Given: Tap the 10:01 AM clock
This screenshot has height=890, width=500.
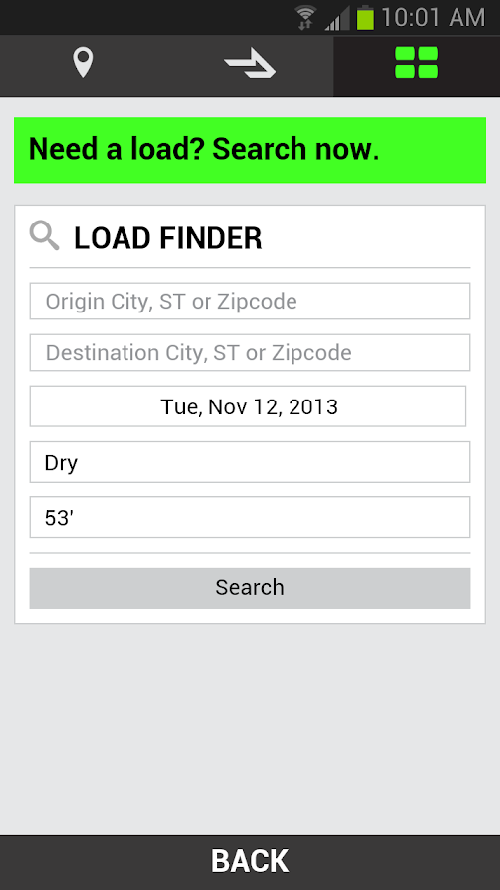Looking at the screenshot, I should 434,18.
